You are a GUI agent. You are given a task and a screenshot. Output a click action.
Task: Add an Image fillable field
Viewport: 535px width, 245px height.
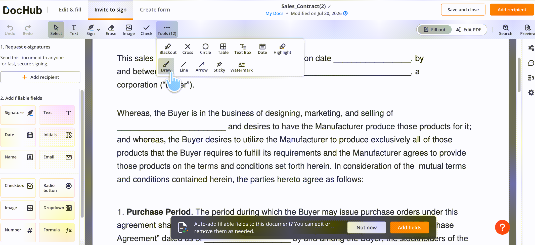[18, 210]
